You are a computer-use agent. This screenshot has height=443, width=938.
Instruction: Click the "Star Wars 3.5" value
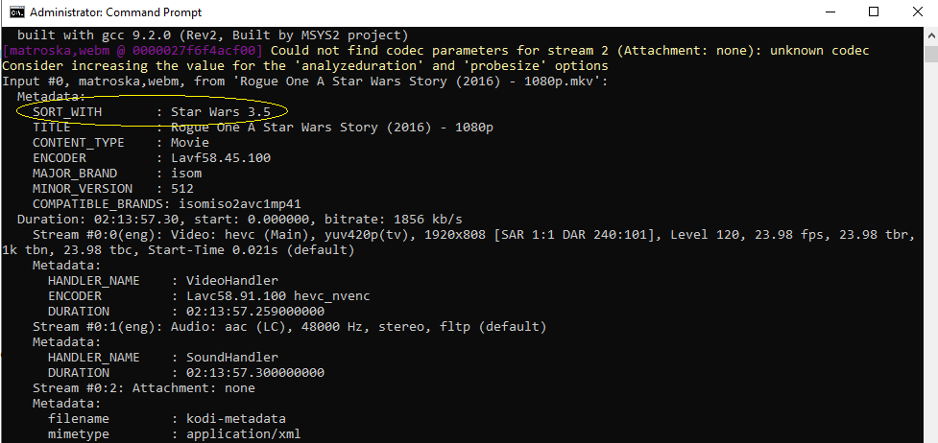pos(219,112)
